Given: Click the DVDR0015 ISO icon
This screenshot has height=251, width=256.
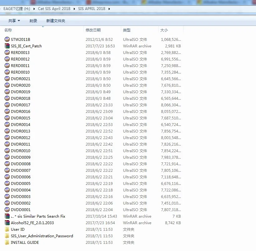Looking at the screenshot, I should pyautogui.click(x=7, y=118).
